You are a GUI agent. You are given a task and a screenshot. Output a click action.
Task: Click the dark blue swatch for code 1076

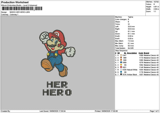(x=121, y=62)
